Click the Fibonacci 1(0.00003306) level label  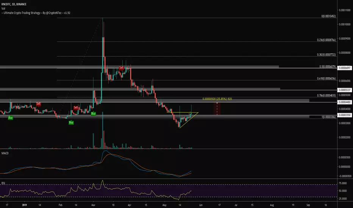(x=328, y=117)
